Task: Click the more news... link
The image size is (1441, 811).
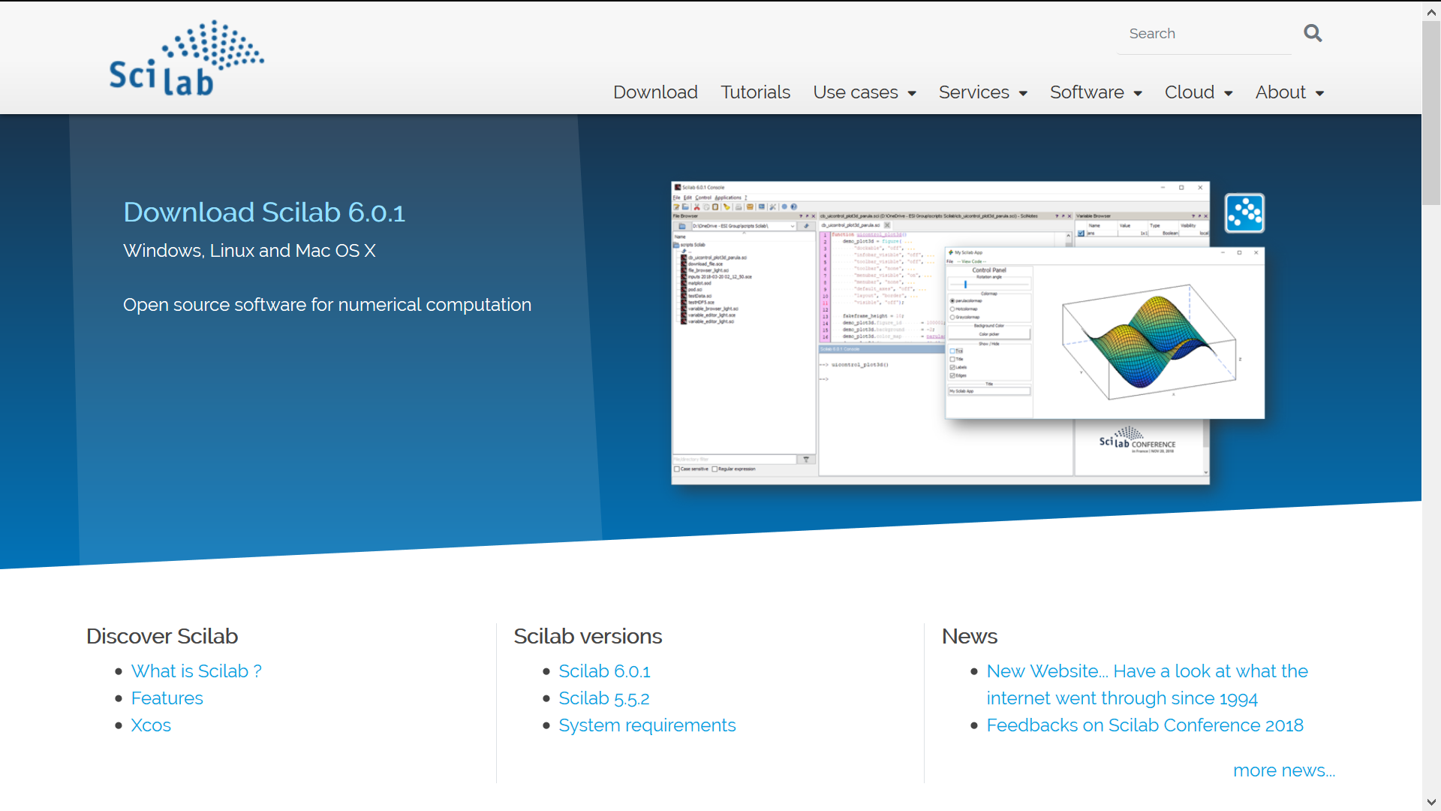Action: point(1283,770)
